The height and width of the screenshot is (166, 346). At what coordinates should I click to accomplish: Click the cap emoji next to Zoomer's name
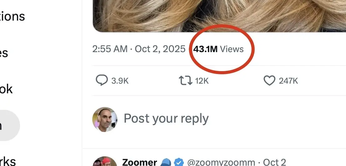tap(166, 163)
